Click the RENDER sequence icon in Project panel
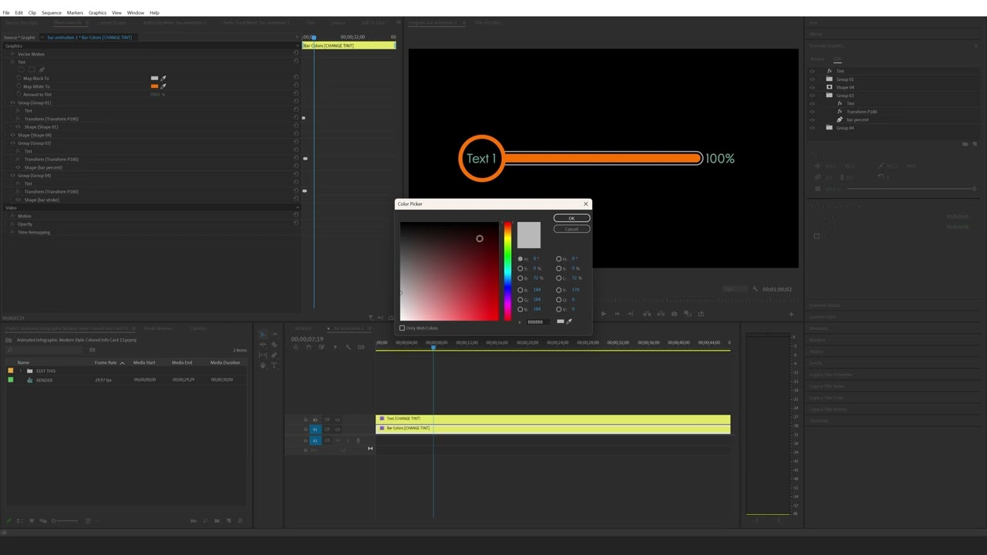This screenshot has height=555, width=987. pos(30,380)
